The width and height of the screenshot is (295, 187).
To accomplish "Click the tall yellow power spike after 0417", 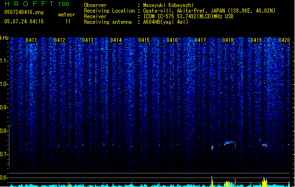I will click(x=212, y=181).
